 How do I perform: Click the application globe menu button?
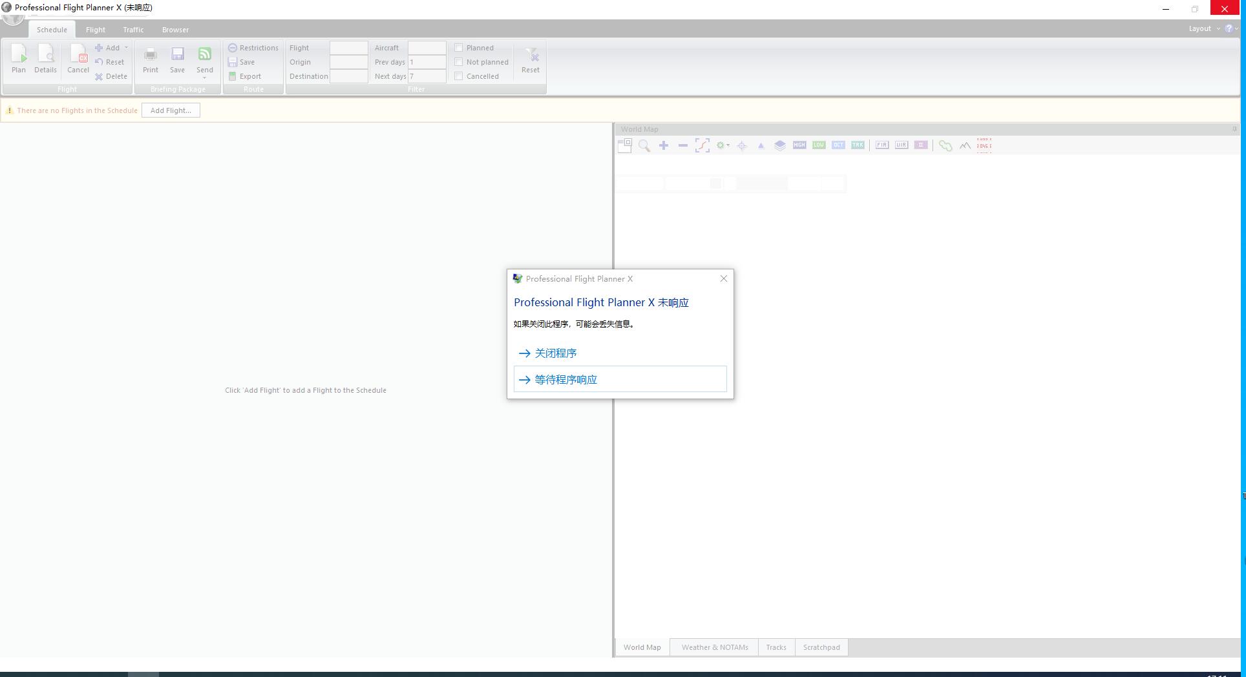(x=13, y=19)
